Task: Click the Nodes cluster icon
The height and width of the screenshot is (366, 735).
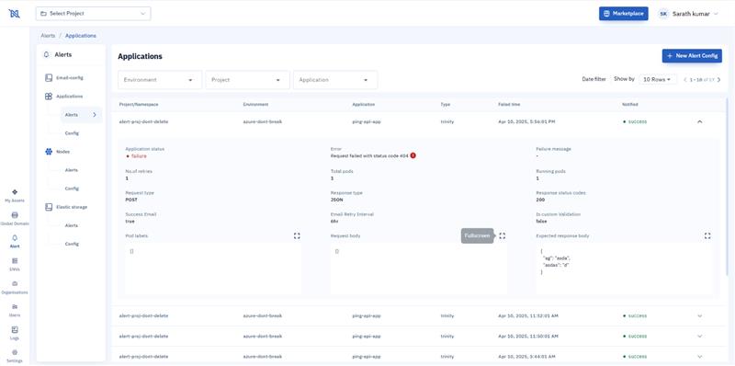Action: (49, 152)
